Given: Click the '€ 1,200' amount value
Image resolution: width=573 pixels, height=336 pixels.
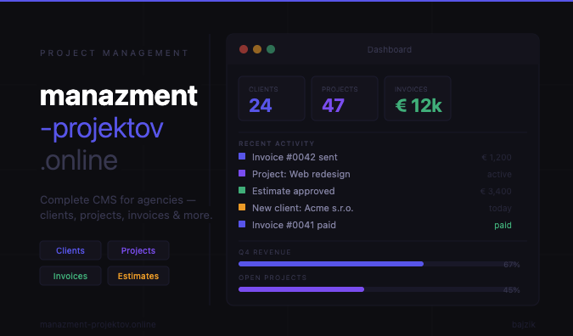Looking at the screenshot, I should point(497,158).
